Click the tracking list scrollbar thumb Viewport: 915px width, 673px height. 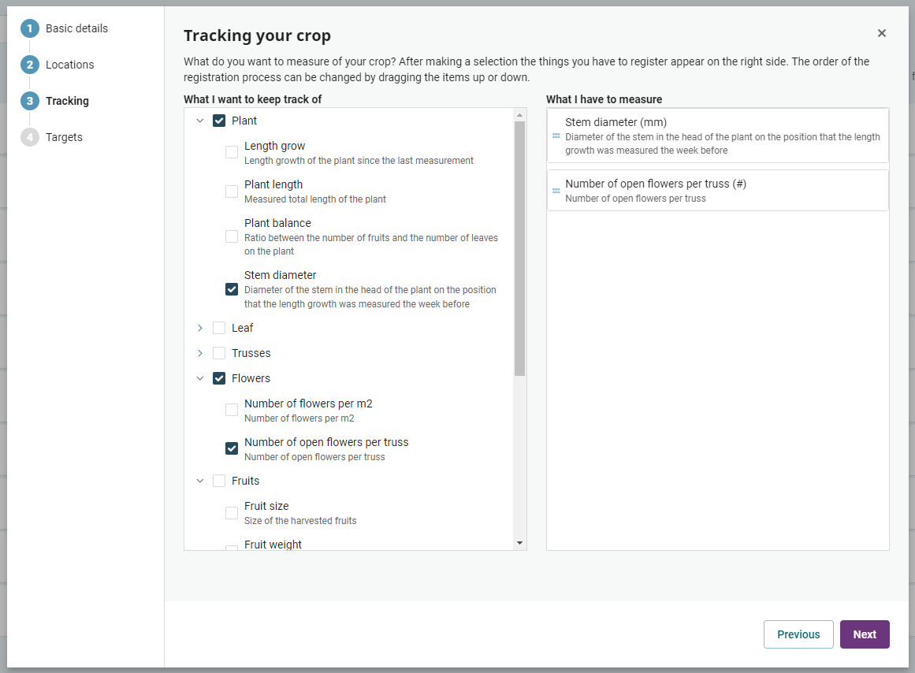(519, 248)
